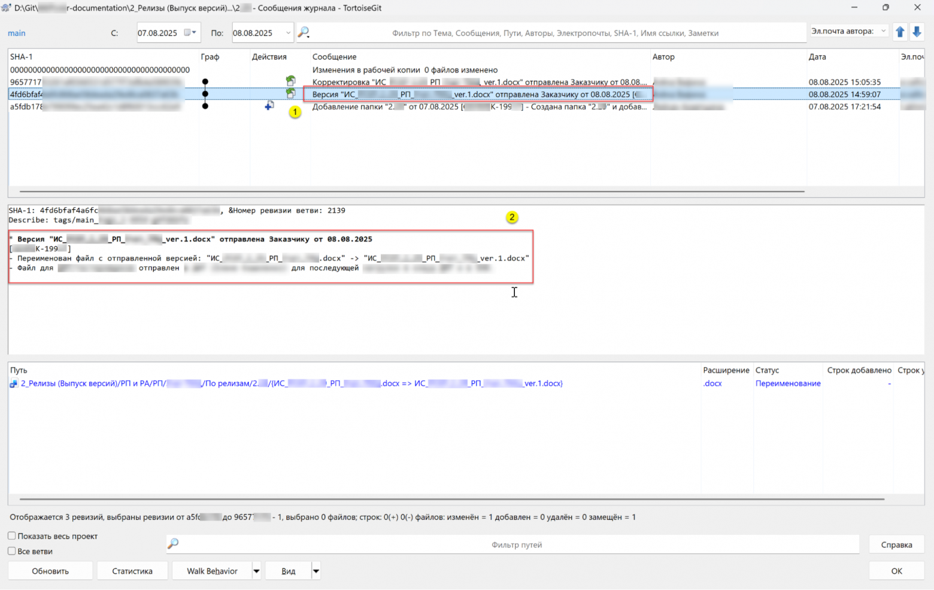Image resolution: width=934 pixels, height=590 pixels.
Task: Expand the Walk Behavior dropdown arrow
Action: 256,571
